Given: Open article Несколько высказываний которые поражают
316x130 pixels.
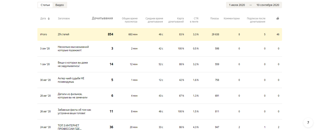Looking at the screenshot, I should pos(73,48).
